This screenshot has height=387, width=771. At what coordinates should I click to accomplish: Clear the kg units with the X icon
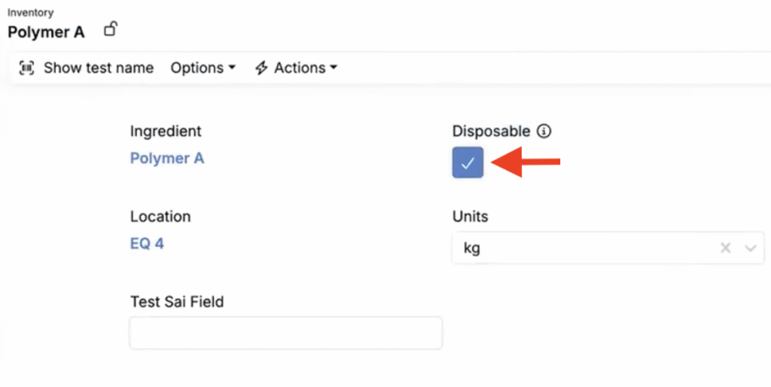725,248
